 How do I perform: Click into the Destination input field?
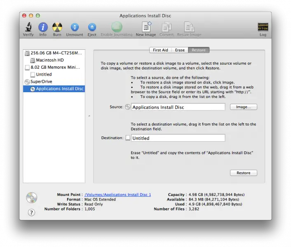pyautogui.click(x=178, y=138)
